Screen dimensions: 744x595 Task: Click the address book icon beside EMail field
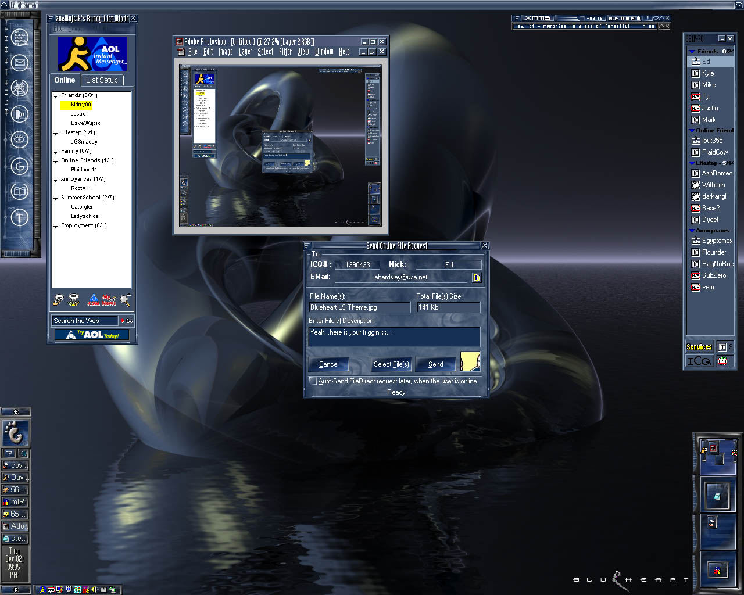pyautogui.click(x=477, y=277)
